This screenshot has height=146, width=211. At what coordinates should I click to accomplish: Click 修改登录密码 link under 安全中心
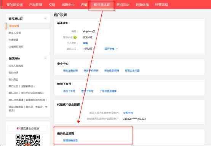click(x=112, y=70)
